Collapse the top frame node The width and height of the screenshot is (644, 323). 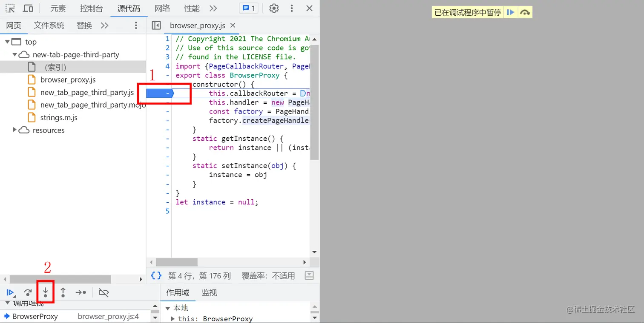7,42
